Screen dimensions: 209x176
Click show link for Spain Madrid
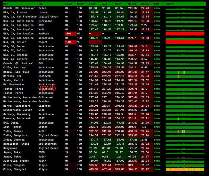coord(157,80)
